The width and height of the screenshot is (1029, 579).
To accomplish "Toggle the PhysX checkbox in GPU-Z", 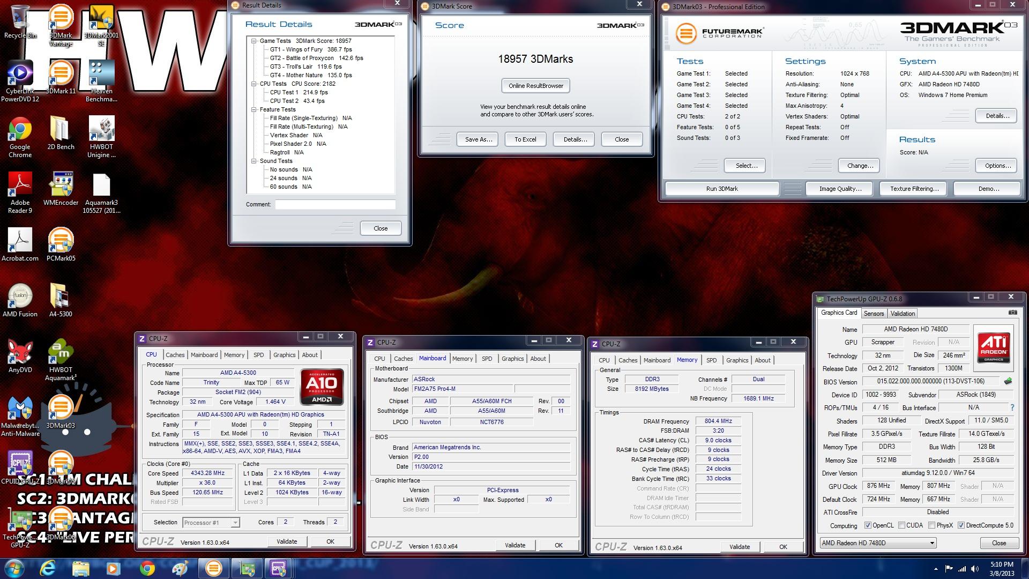I will [x=931, y=525].
